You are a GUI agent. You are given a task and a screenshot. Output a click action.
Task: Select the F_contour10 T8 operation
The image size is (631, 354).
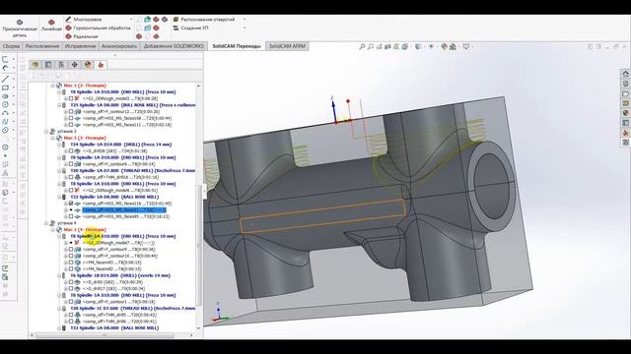coord(120,256)
